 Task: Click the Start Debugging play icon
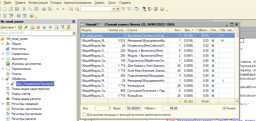(32, 16)
